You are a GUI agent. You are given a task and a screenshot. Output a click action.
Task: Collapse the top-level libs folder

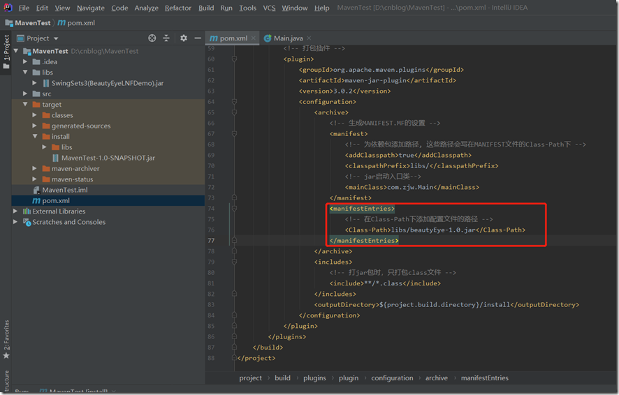(x=25, y=72)
